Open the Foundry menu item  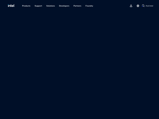click(89, 6)
